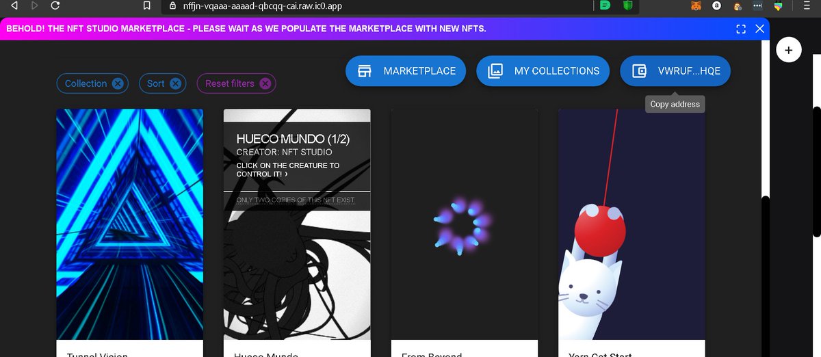Image resolution: width=821 pixels, height=357 pixels.
Task: Open the Tunnel Vision NFT thumbnail
Action: pos(129,224)
